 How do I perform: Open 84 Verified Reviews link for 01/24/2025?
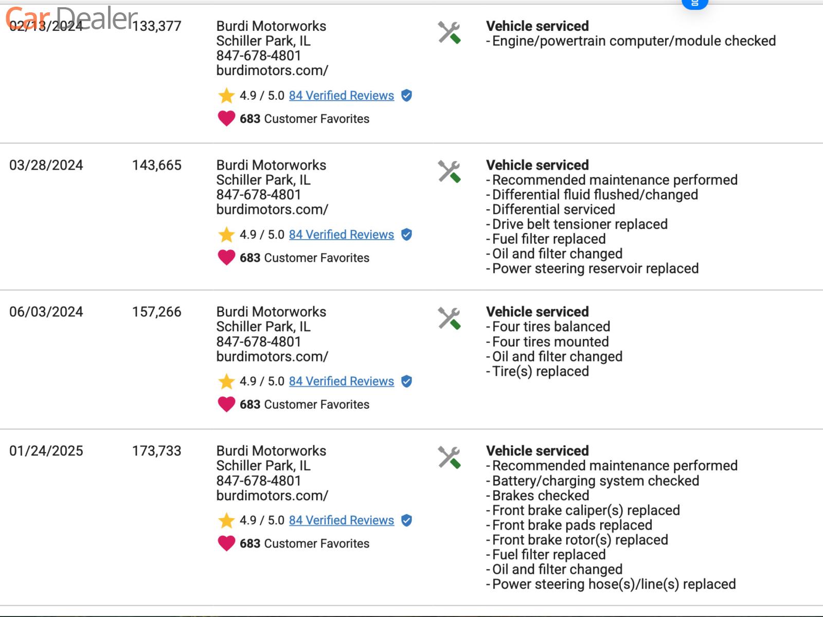click(x=341, y=520)
